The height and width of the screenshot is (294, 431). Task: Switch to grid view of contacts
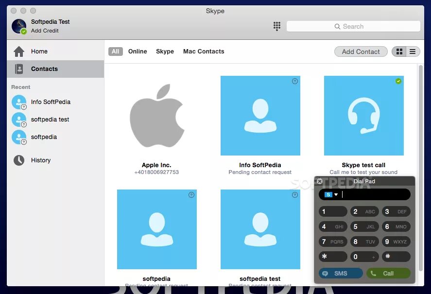399,52
